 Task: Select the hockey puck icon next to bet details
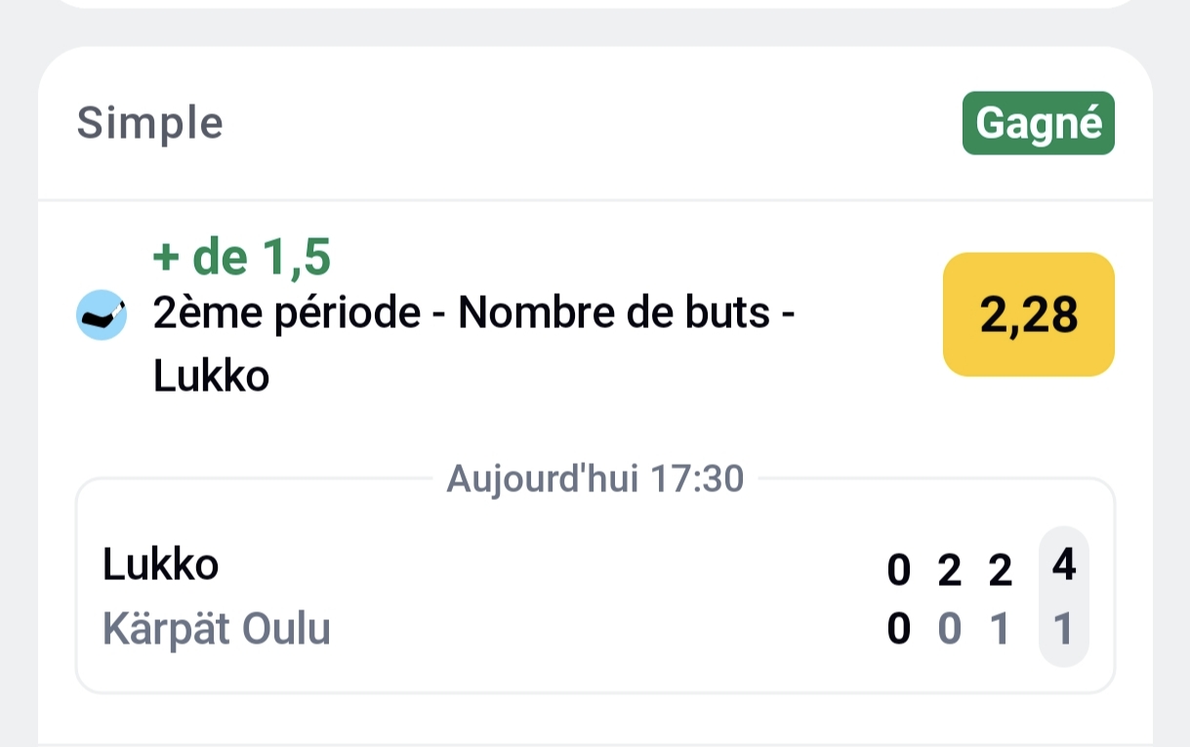coord(102,314)
